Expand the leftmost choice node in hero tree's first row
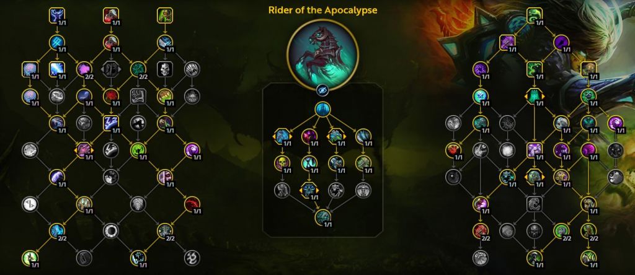635x275 pixels. [283, 136]
